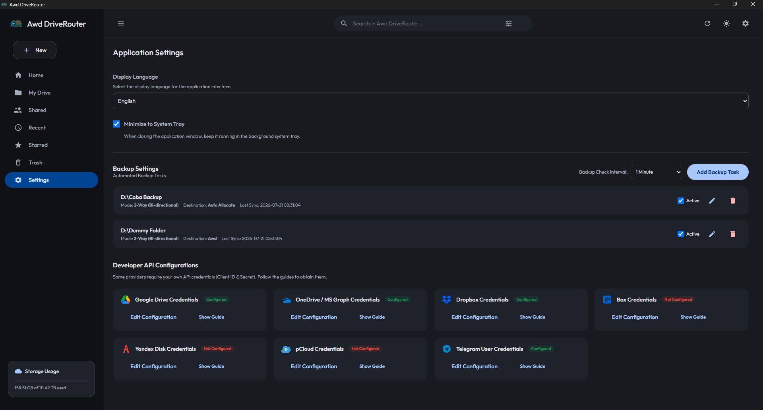Select Settings in sidebar

tap(52, 180)
